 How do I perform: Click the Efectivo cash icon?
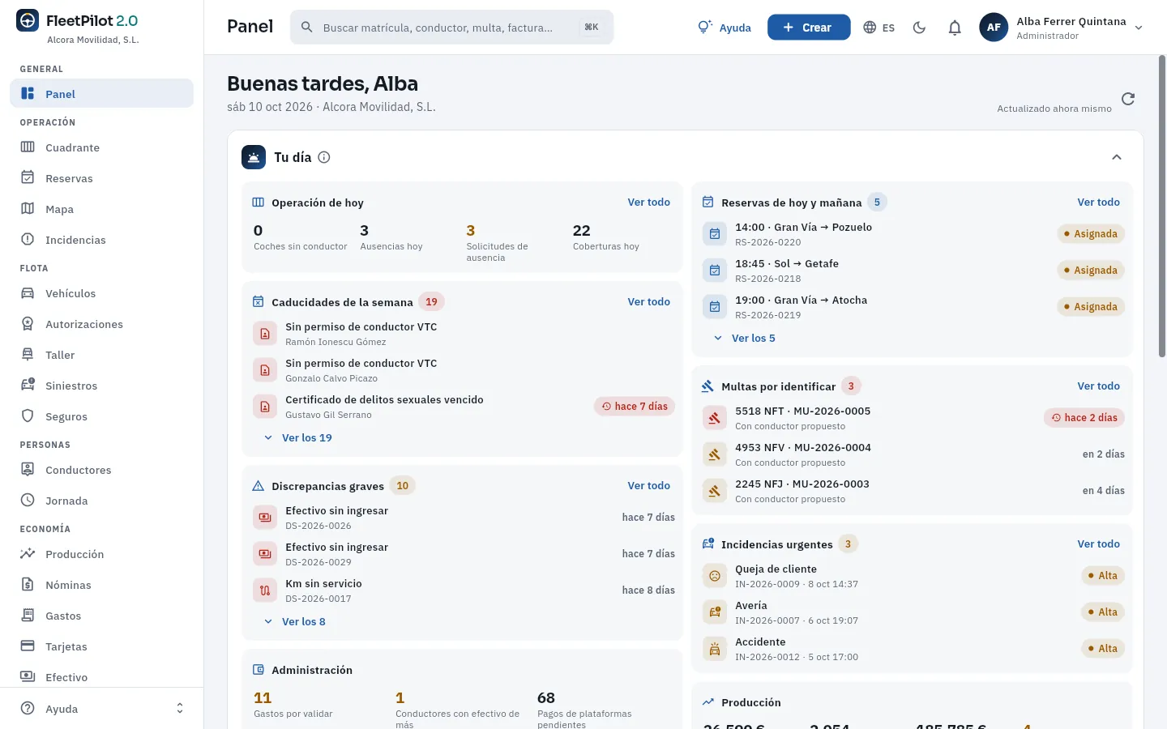[28, 677]
